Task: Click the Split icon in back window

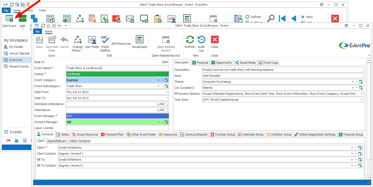Action: click(22, 19)
